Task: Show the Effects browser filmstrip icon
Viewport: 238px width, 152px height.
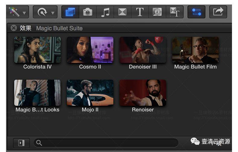Action: 70,12
